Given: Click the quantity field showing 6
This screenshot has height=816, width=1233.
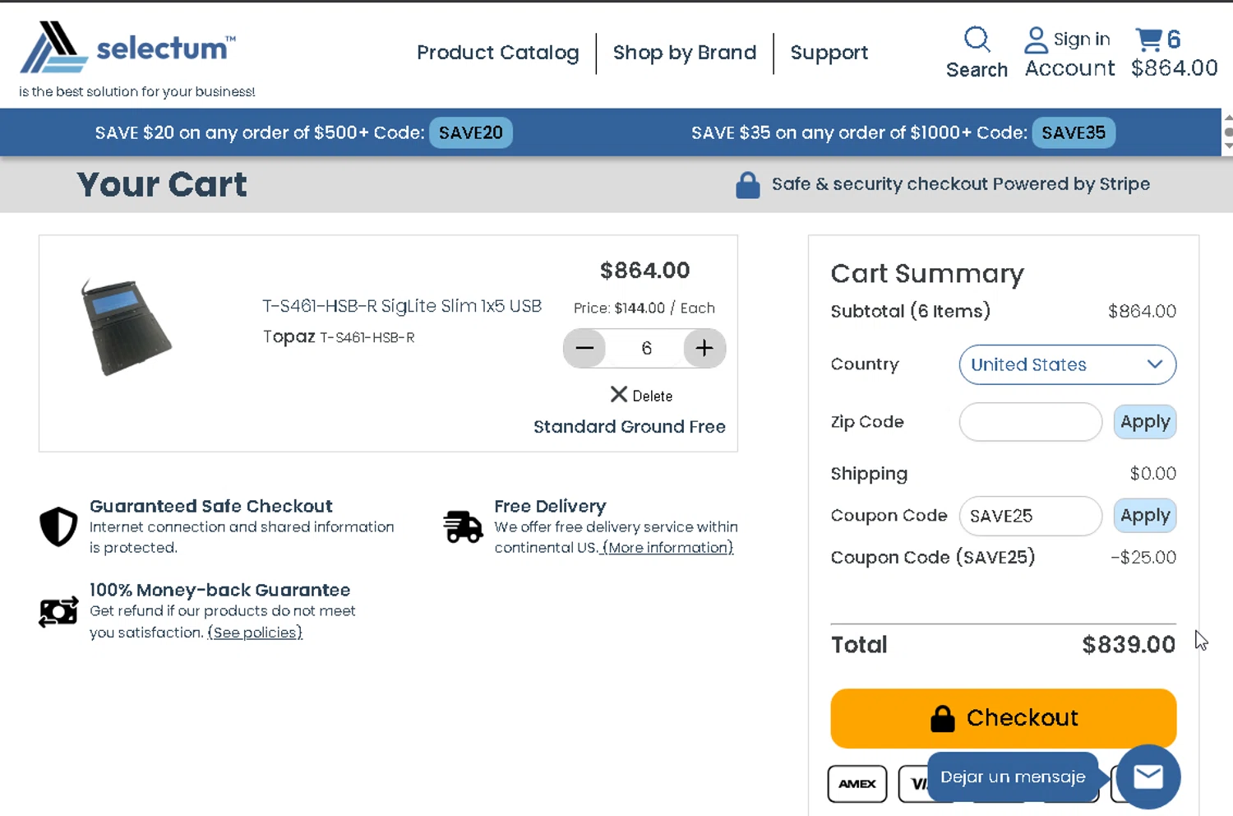Looking at the screenshot, I should click(646, 348).
